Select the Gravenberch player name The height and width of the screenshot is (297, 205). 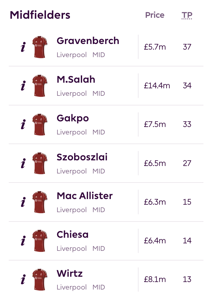88,41
